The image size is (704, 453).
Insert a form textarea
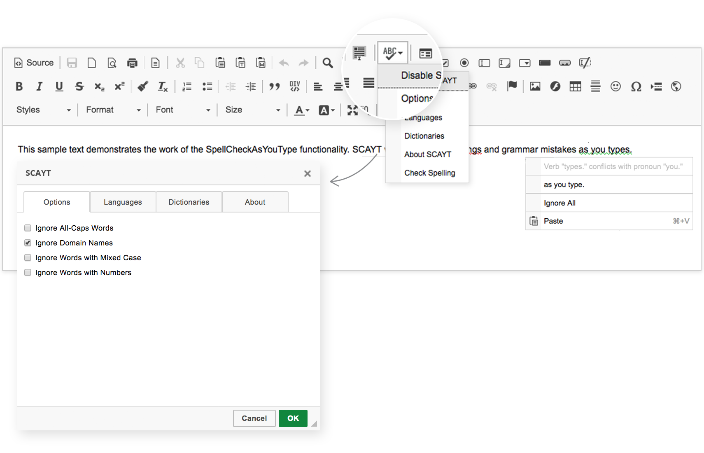click(x=505, y=63)
